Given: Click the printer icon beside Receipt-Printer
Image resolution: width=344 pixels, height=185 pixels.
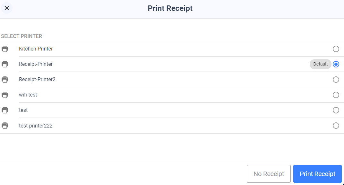Looking at the screenshot, I should (x=5, y=64).
